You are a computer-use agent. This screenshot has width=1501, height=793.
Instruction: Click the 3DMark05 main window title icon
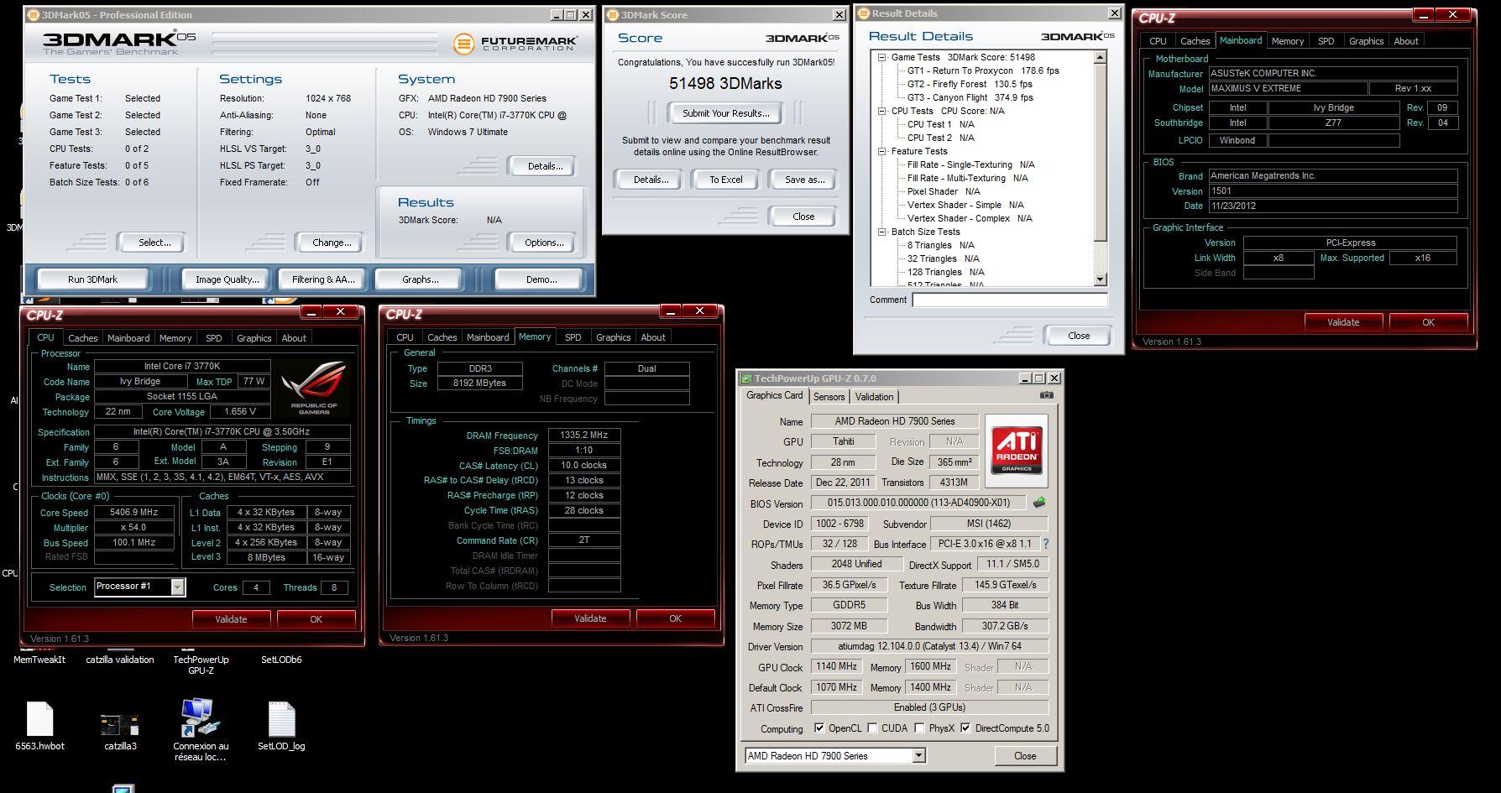tap(32, 15)
